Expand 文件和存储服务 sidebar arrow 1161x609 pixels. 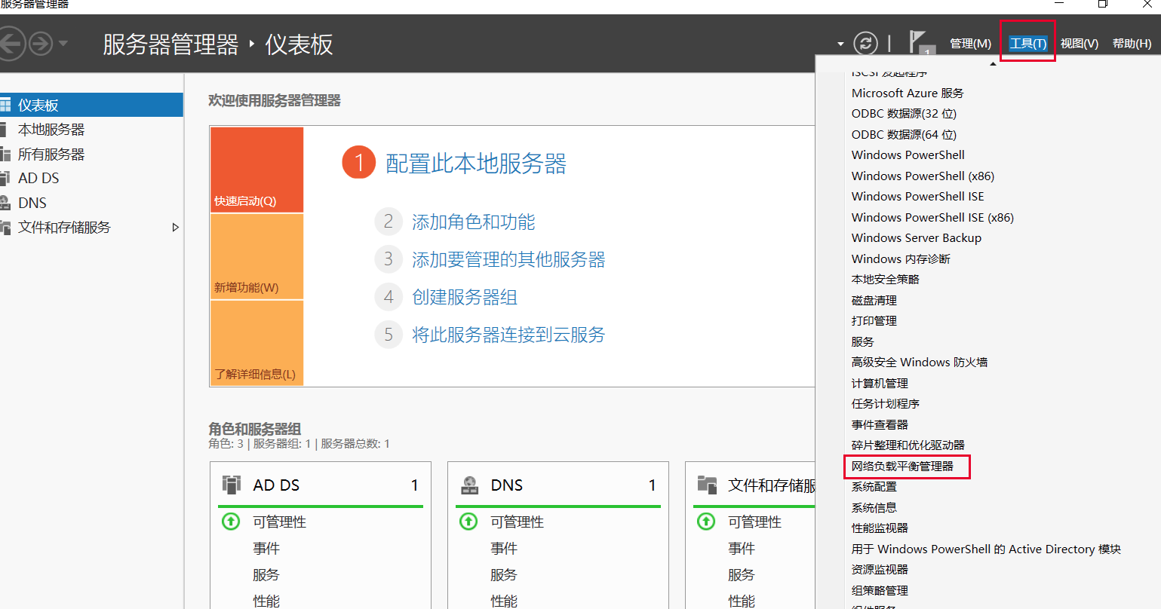(175, 228)
